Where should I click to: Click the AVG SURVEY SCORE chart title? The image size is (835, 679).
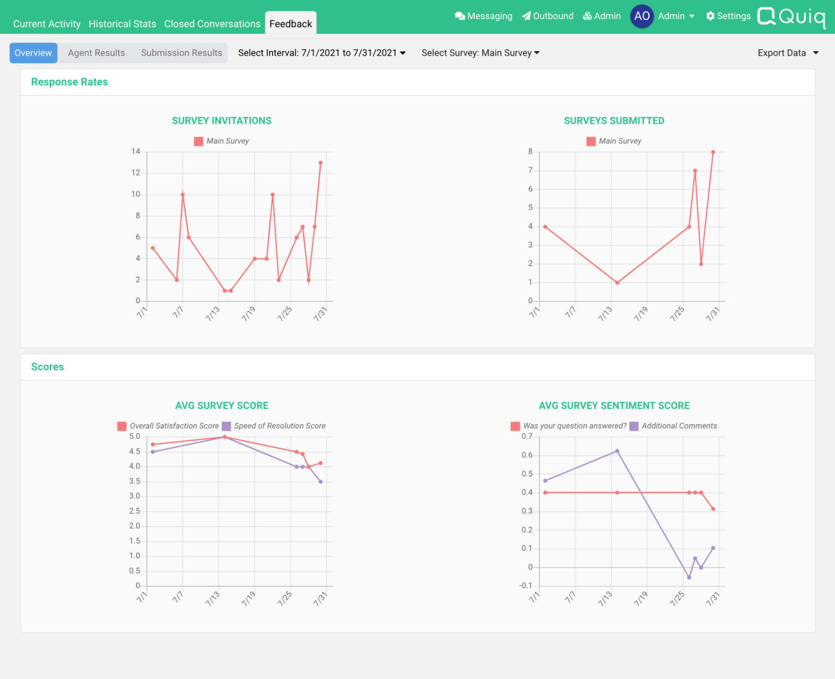222,405
